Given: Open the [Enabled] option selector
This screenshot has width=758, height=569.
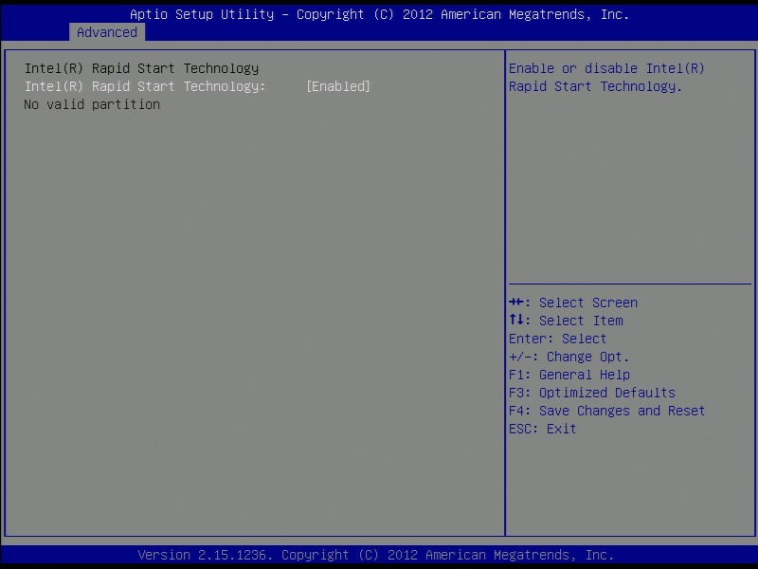Looking at the screenshot, I should [x=338, y=86].
